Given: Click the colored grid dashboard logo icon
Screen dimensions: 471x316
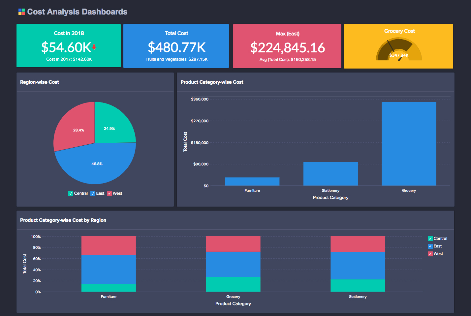Looking at the screenshot, I should (21, 12).
